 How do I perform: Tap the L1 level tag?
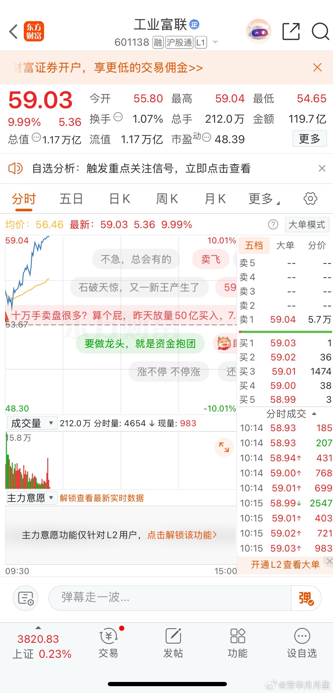[x=201, y=43]
